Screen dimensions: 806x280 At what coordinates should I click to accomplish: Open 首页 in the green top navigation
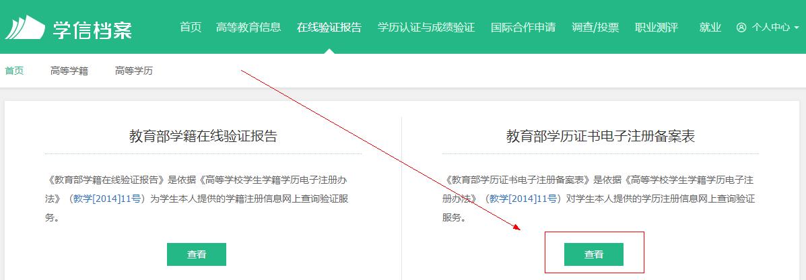pyautogui.click(x=191, y=28)
